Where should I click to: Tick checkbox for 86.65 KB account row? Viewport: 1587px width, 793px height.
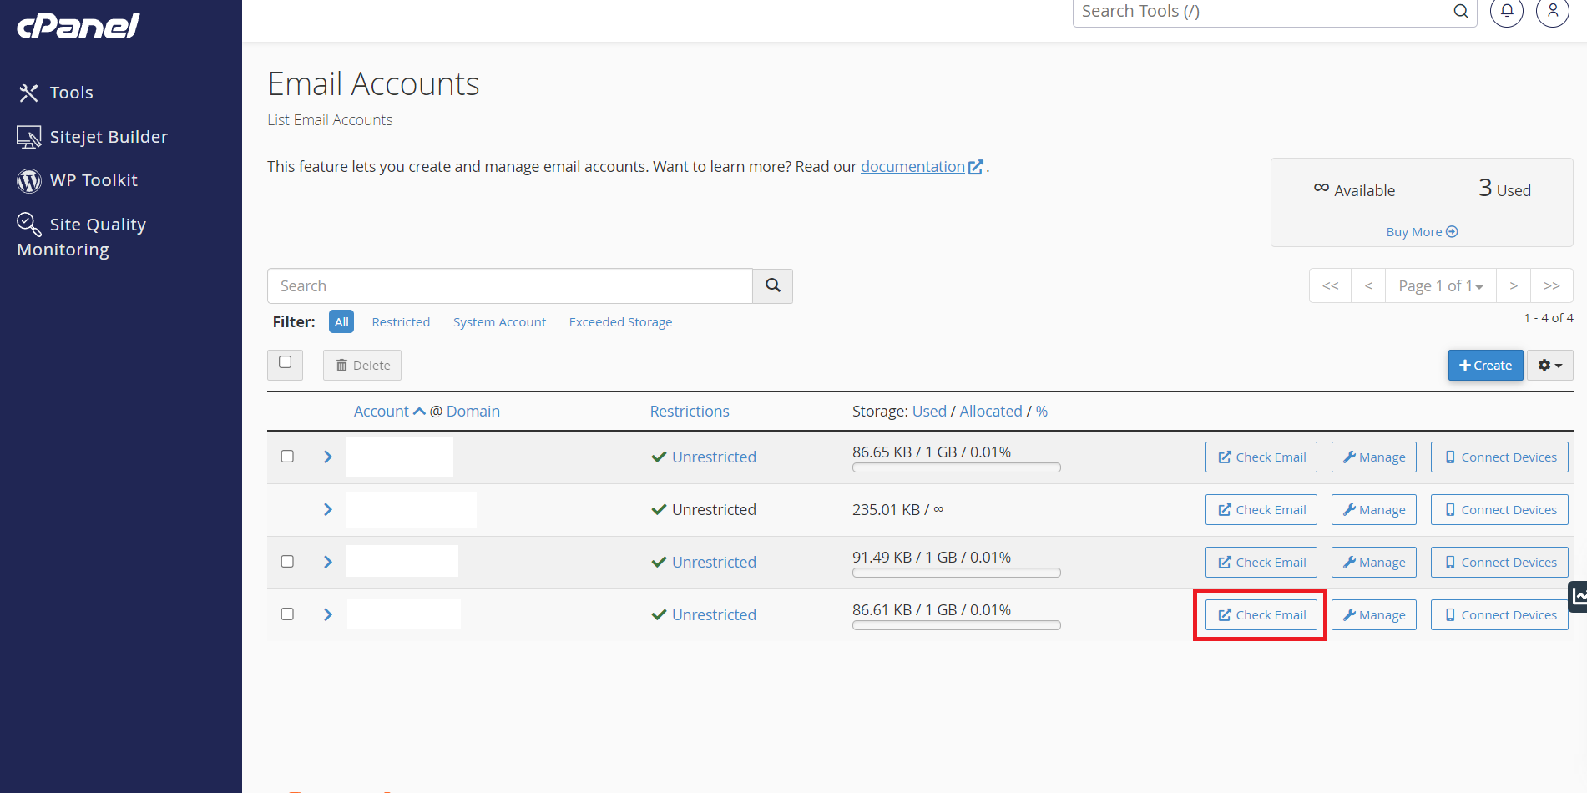pyautogui.click(x=287, y=457)
